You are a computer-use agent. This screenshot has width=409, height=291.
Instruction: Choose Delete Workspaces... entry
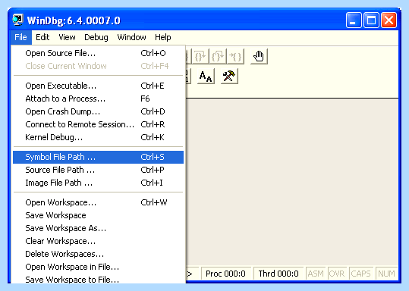point(98,254)
